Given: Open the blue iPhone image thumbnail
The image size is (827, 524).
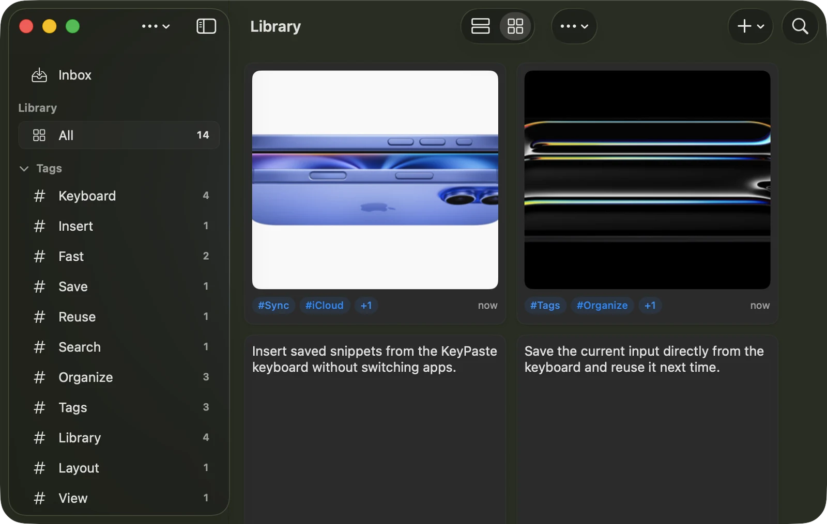Looking at the screenshot, I should [375, 180].
